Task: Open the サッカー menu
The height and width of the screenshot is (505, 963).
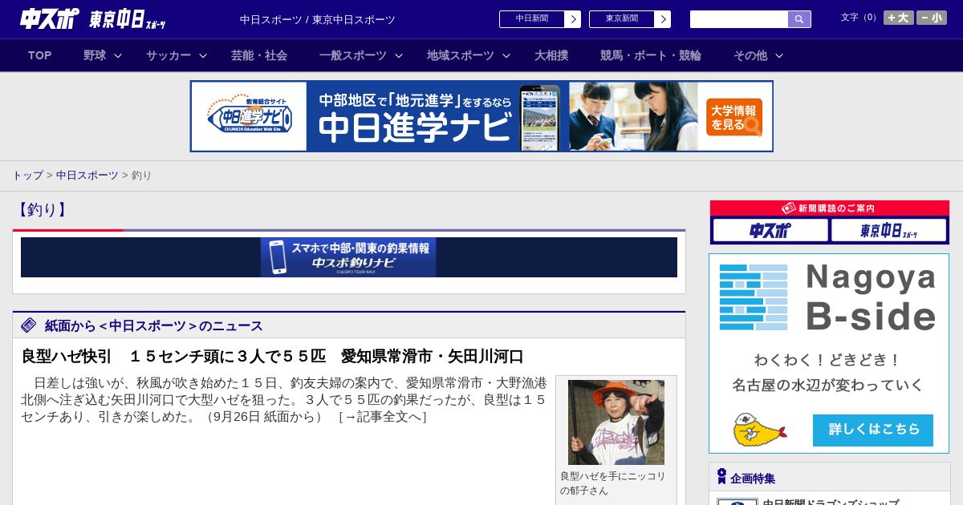Action: [x=169, y=55]
